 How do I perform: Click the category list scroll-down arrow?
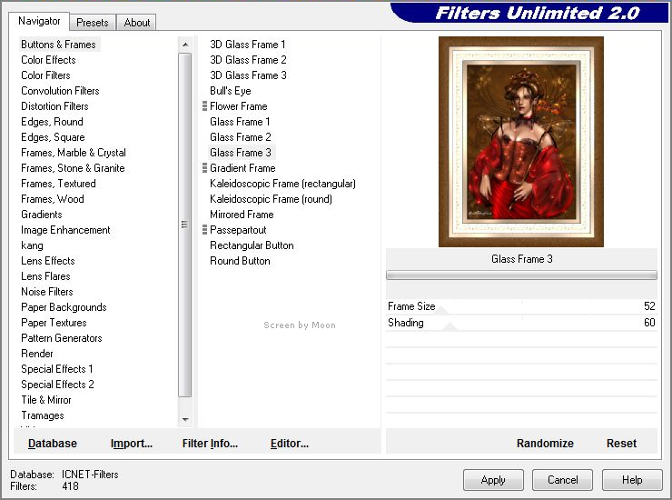(x=185, y=419)
